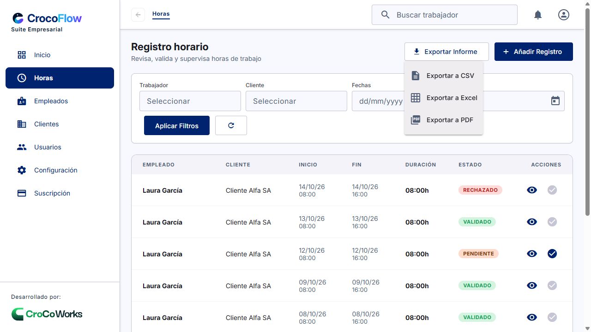Open the Trabajador select dropdown
This screenshot has width=591, height=332.
pos(190,101)
